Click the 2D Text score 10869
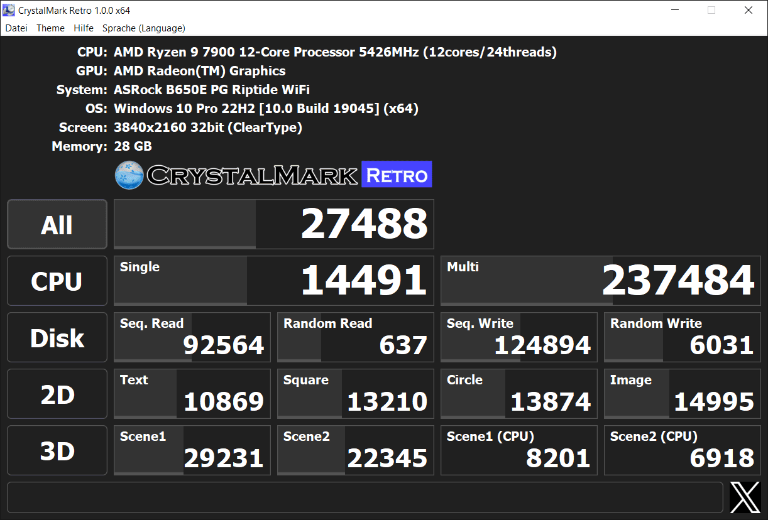768x520 pixels. coord(192,394)
